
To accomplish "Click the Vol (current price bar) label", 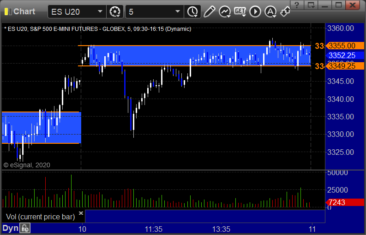I will (40, 217).
